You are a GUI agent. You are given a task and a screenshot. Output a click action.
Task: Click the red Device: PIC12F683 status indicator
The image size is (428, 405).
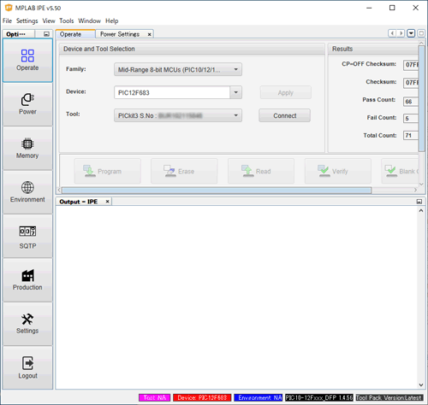point(202,397)
